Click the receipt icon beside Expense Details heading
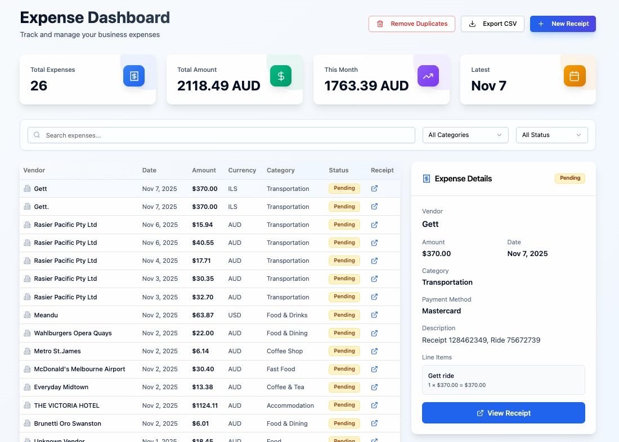619x442 pixels. click(x=427, y=179)
